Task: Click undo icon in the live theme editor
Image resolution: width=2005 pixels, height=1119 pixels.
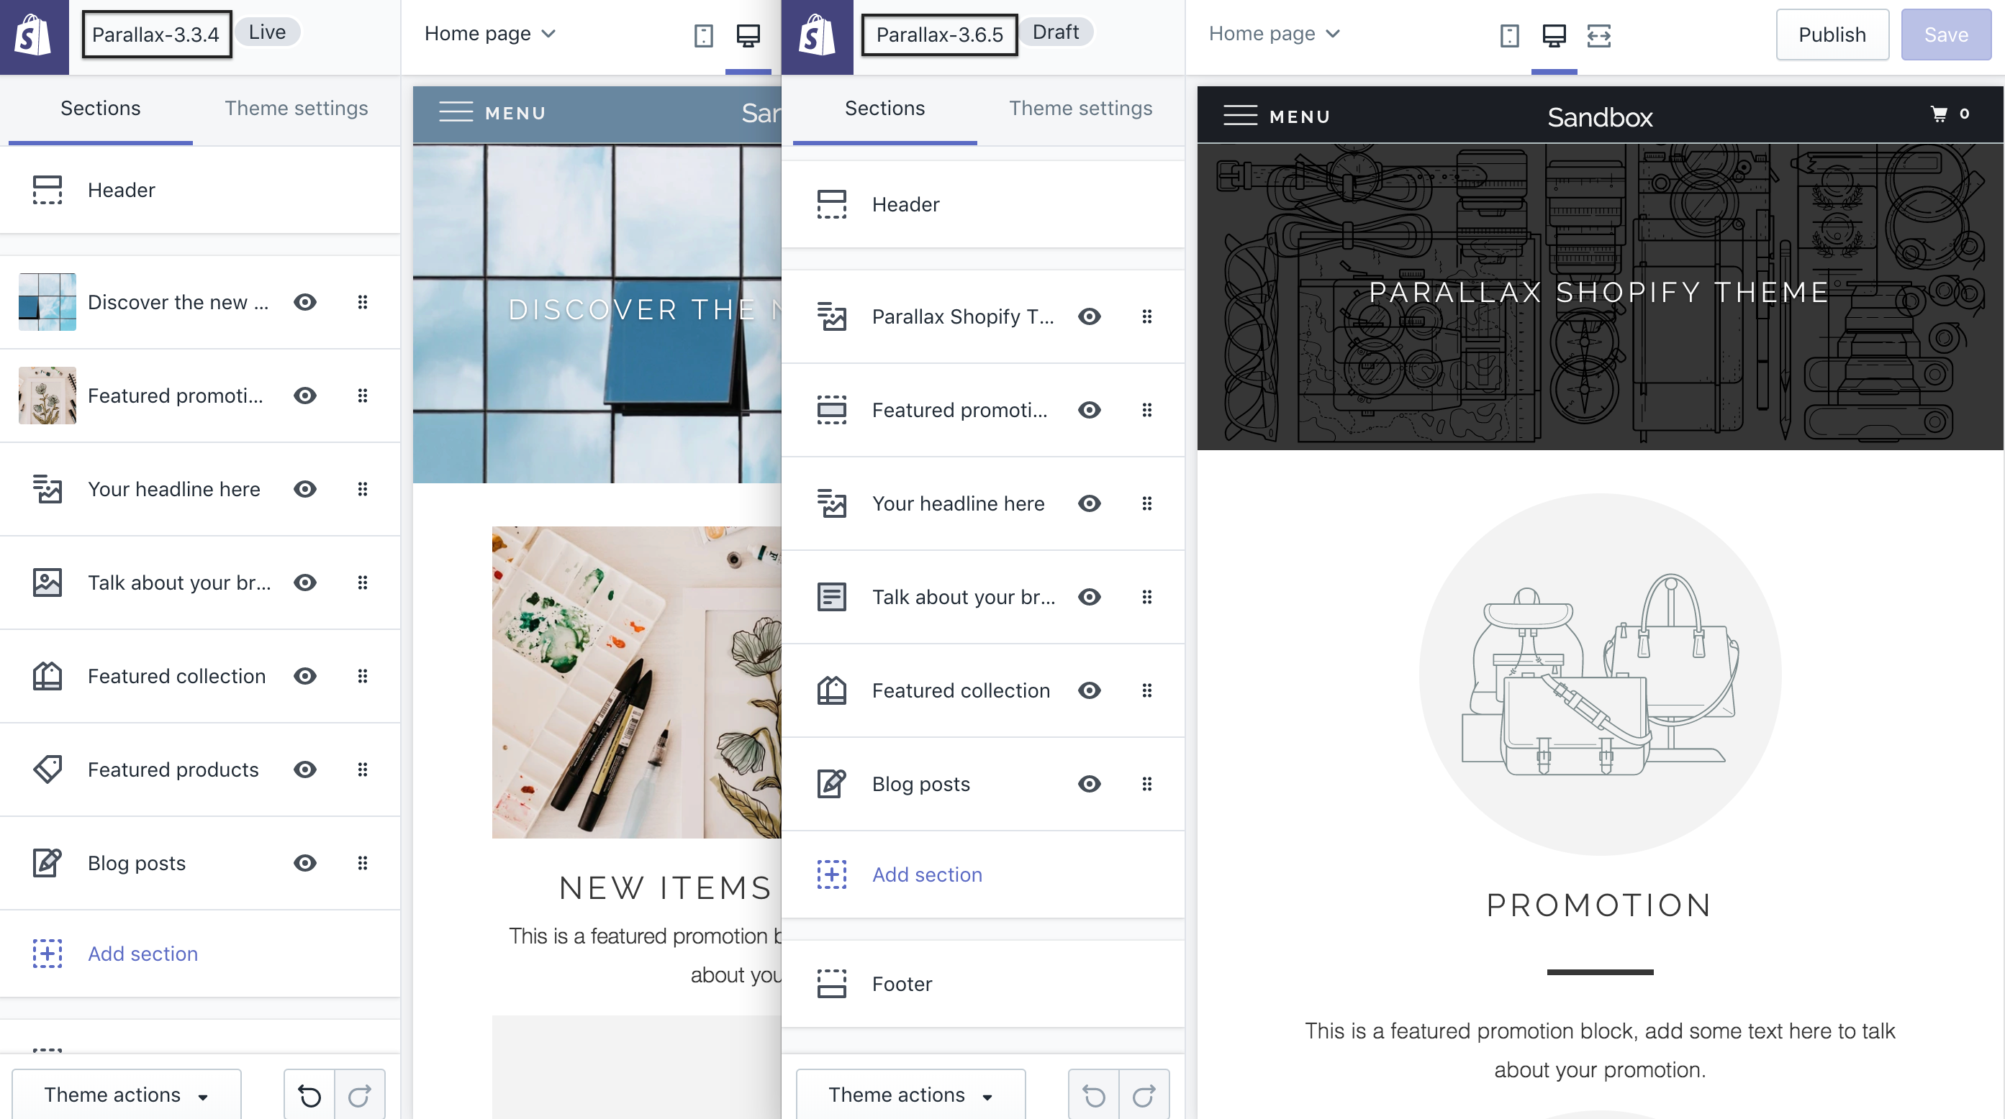Action: pos(309,1096)
